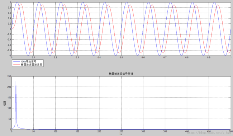Click the 0.5 tick on time-plot x-axis
The width and height of the screenshot is (233, 136).
coord(121,57)
